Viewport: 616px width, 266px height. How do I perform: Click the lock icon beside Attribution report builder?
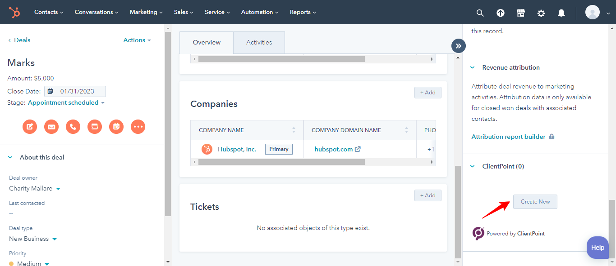click(x=552, y=137)
